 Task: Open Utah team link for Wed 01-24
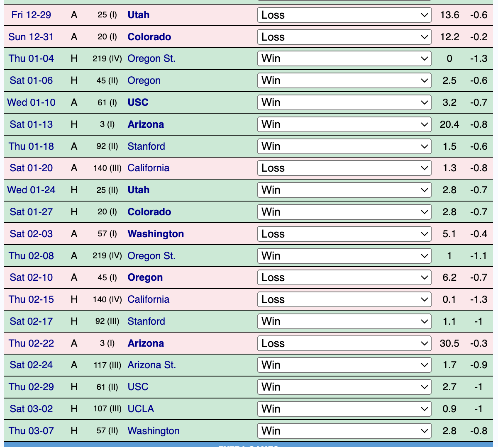[x=138, y=190]
